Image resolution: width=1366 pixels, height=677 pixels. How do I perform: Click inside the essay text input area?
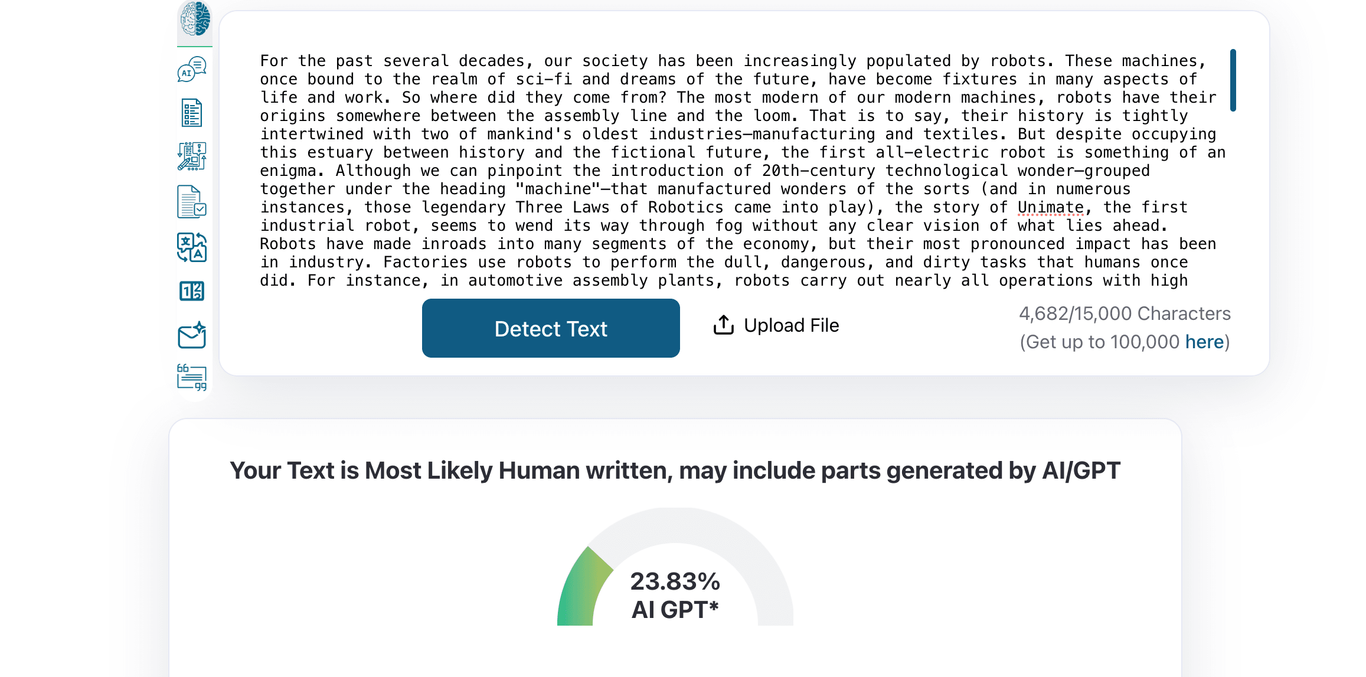tap(708, 171)
